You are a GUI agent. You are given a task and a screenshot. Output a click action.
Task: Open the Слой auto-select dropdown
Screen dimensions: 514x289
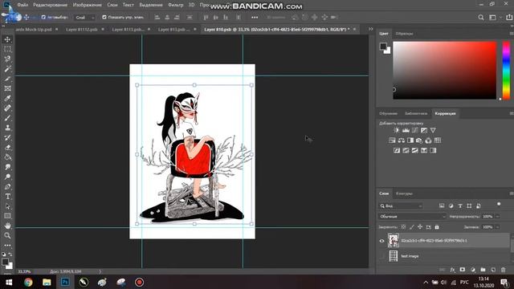85,18
